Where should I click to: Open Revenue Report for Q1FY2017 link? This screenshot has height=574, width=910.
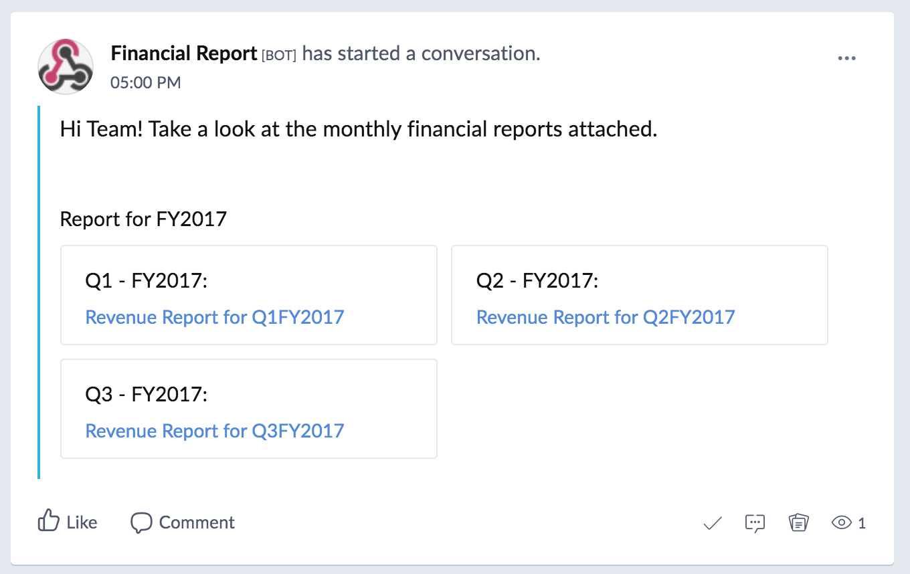(215, 317)
